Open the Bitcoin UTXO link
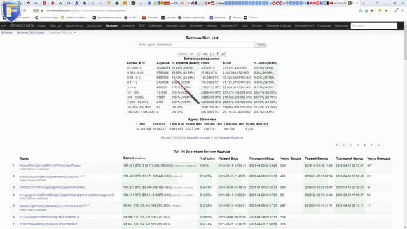The width and height of the screenshot is (407, 229). 170,137
